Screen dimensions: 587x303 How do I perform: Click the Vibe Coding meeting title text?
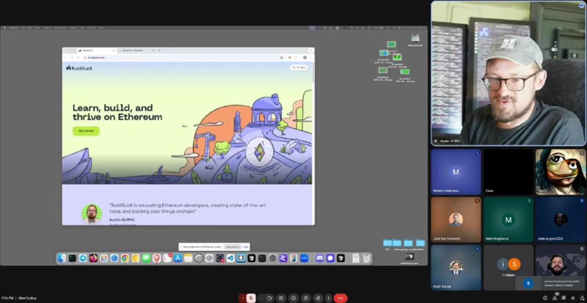[27, 298]
